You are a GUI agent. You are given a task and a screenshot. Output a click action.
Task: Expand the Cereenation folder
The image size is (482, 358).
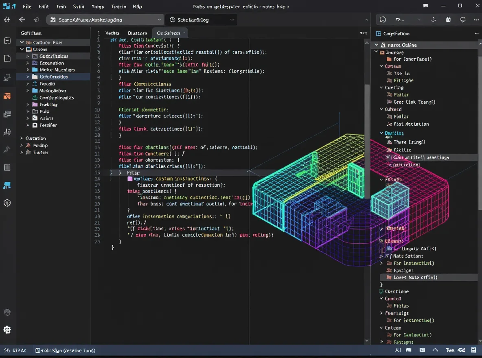click(28, 63)
